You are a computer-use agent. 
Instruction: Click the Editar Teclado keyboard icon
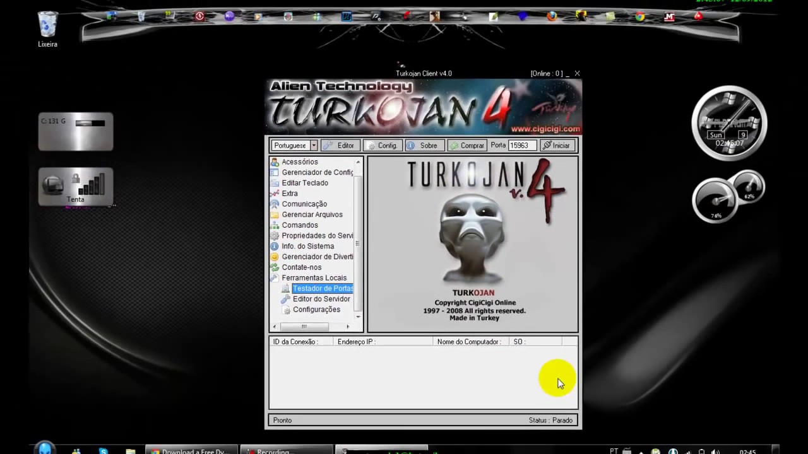pos(275,183)
